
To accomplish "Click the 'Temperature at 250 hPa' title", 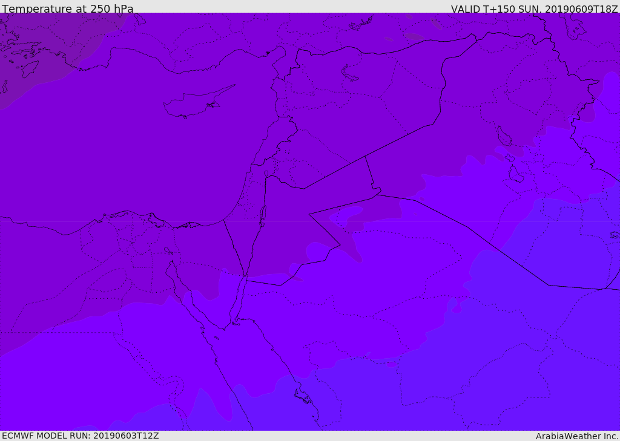I will (x=68, y=8).
